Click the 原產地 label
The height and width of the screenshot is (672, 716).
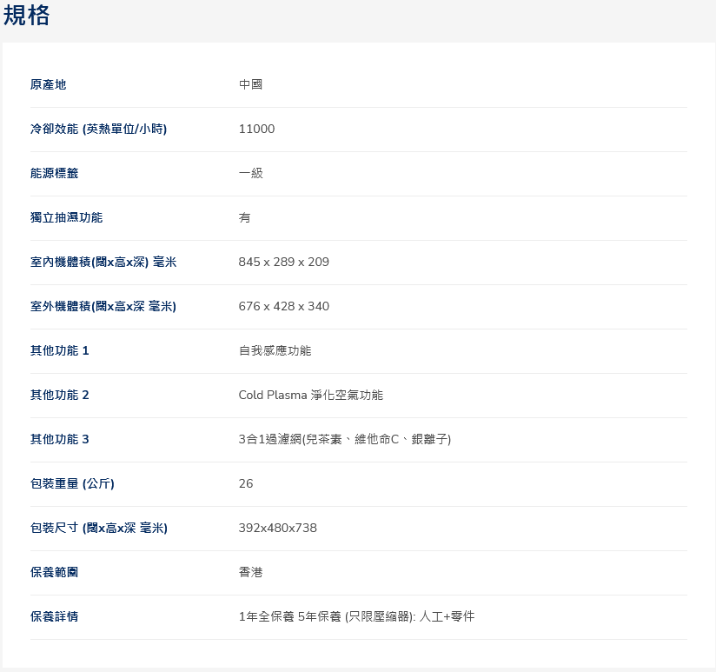pos(48,84)
